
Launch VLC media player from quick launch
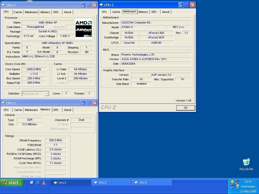pos(44,183)
